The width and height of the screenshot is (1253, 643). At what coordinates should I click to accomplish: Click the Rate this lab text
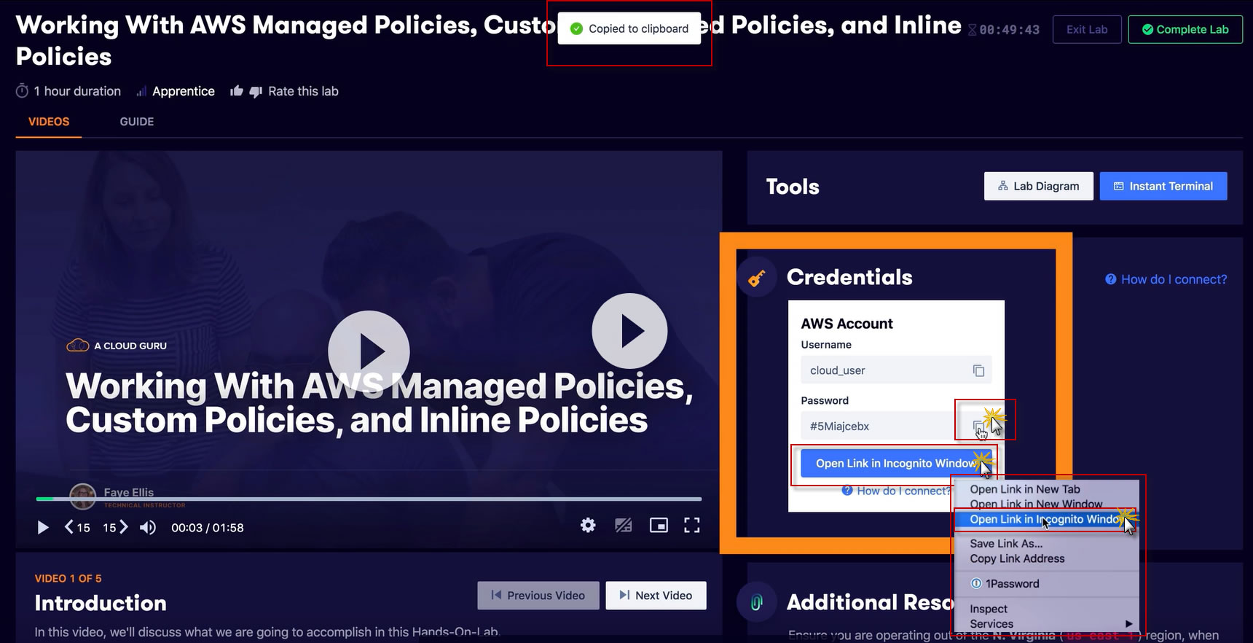tap(303, 91)
